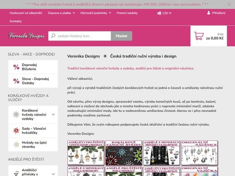Click the star icon for Hvězdy na špici

point(16,144)
